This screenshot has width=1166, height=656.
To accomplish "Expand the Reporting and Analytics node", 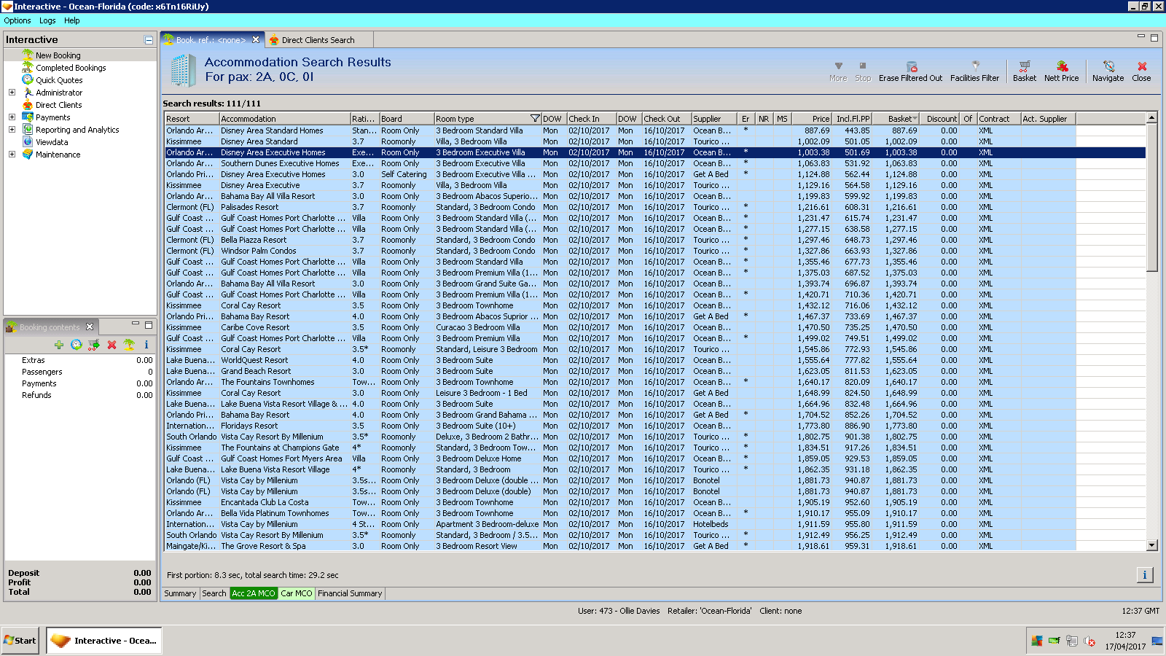I will 12,130.
